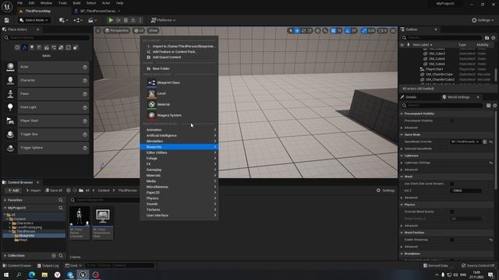The width and height of the screenshot is (499, 280).
Task: Open the Platforms dropdown
Action: click(163, 20)
